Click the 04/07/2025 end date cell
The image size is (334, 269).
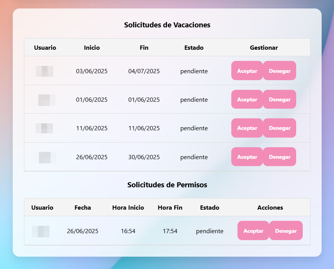click(x=144, y=71)
